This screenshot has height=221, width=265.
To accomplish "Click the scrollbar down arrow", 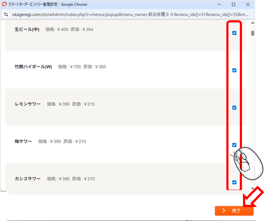I will pyautogui.click(x=253, y=189).
